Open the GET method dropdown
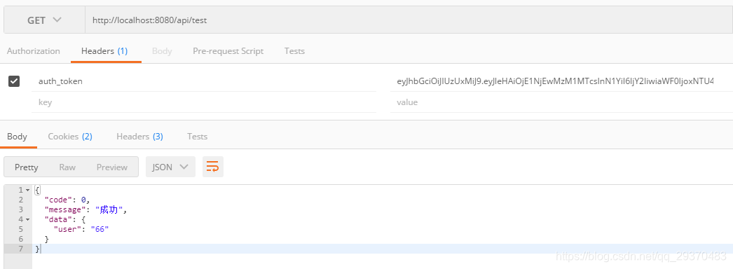 pos(44,20)
